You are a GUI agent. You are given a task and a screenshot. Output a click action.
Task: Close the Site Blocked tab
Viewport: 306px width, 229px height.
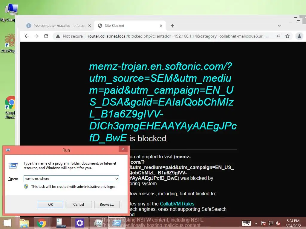[161, 26]
